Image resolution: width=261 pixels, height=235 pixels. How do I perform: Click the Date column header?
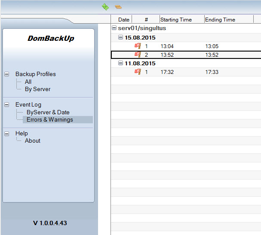coord(124,20)
